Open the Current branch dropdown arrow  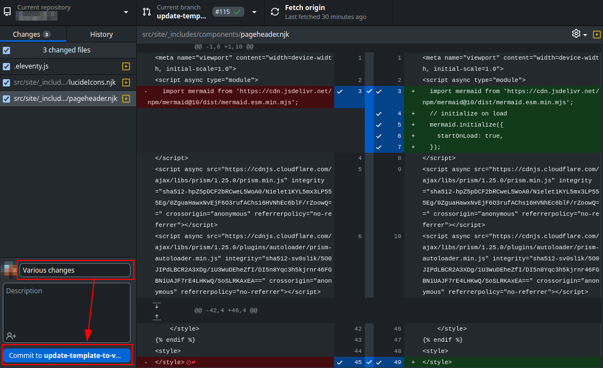coord(254,12)
